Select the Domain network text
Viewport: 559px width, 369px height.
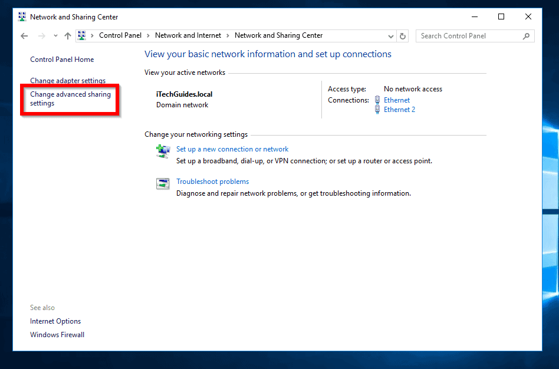(182, 105)
